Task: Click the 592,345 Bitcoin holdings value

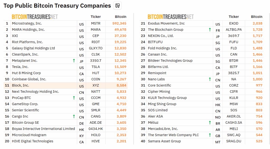Action: tap(119, 23)
